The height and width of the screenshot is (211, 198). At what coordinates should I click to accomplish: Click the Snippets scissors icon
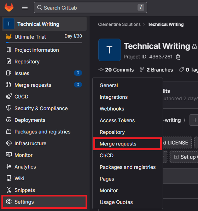[x=9, y=190]
